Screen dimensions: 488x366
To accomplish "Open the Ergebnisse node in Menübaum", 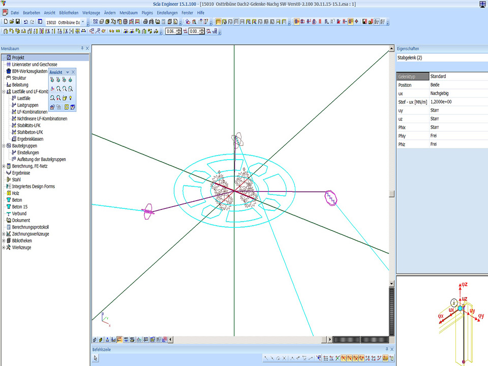I will click(x=21, y=173).
